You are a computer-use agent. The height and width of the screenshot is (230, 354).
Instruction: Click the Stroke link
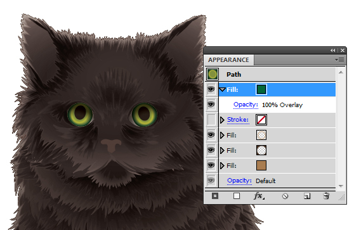(238, 120)
